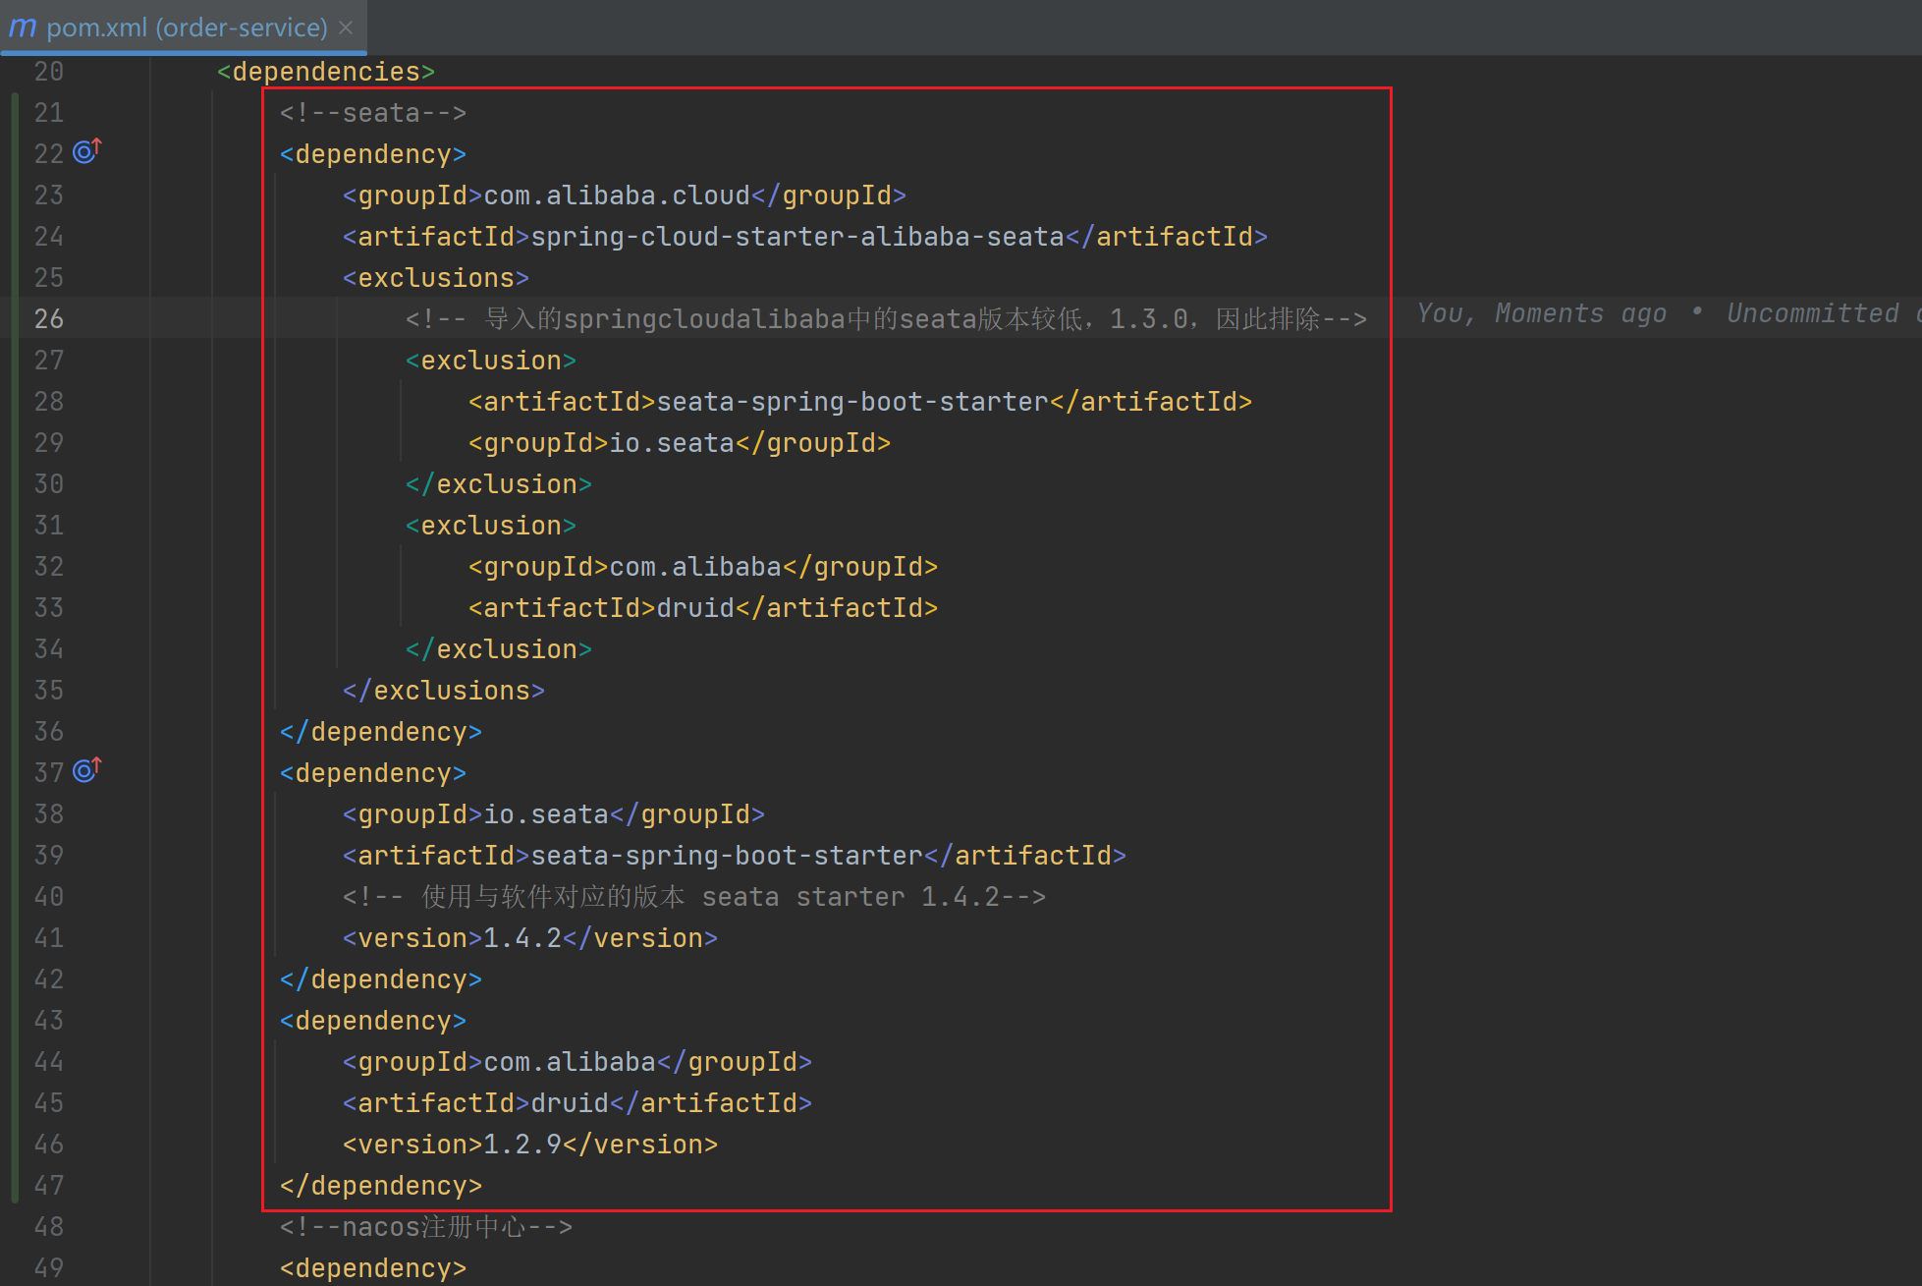The height and width of the screenshot is (1286, 1922).
Task: Click the Chinese comment mentioning seata 1.3.0
Action: click(x=886, y=319)
